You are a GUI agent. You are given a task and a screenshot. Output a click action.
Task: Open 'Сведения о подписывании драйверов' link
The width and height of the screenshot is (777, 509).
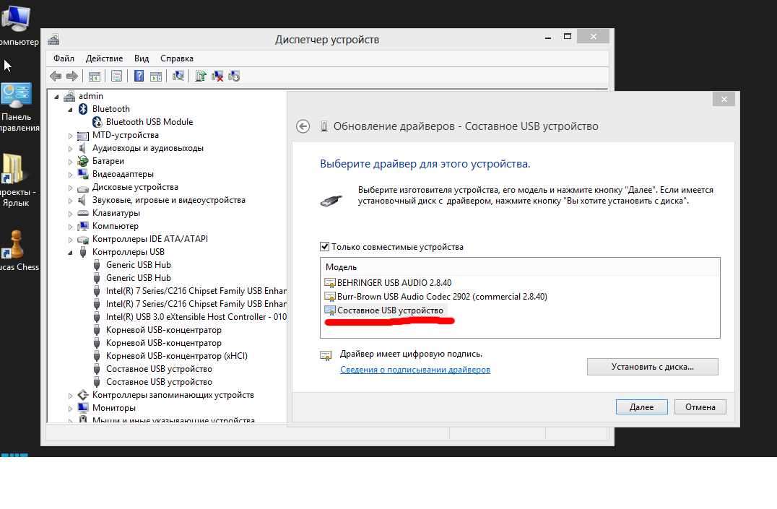tap(415, 370)
